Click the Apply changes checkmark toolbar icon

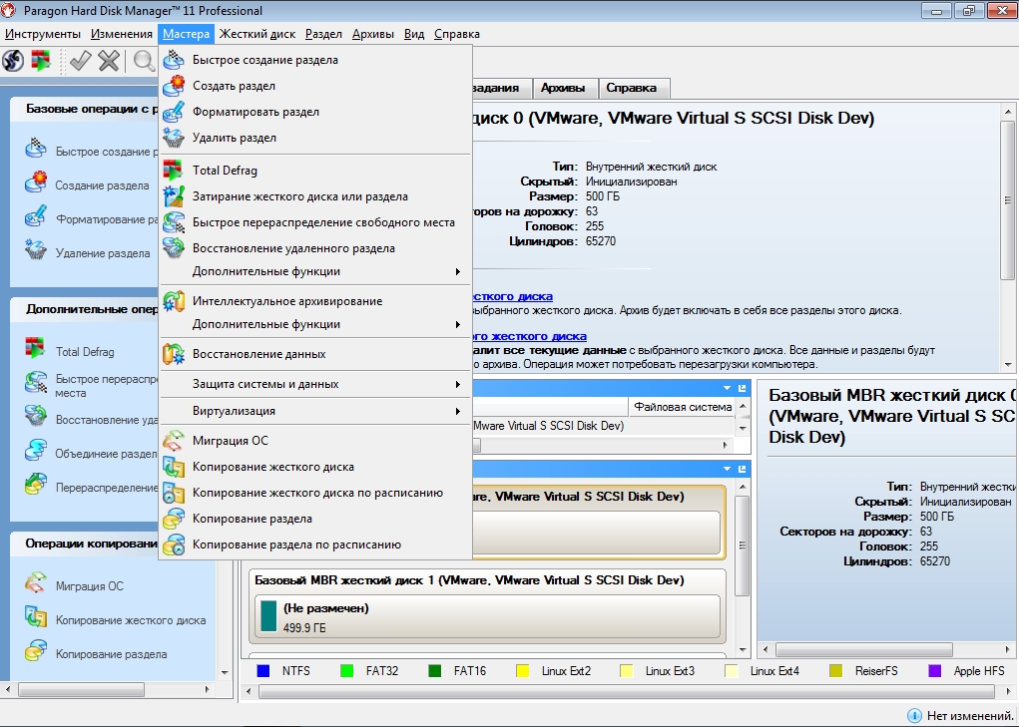(x=80, y=61)
